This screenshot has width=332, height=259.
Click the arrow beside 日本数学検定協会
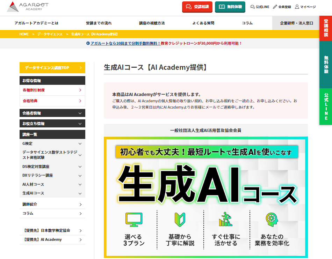(x=80, y=231)
